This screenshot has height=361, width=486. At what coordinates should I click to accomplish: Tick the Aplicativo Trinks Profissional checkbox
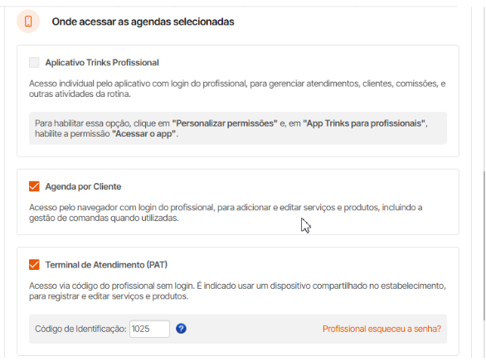click(x=34, y=62)
